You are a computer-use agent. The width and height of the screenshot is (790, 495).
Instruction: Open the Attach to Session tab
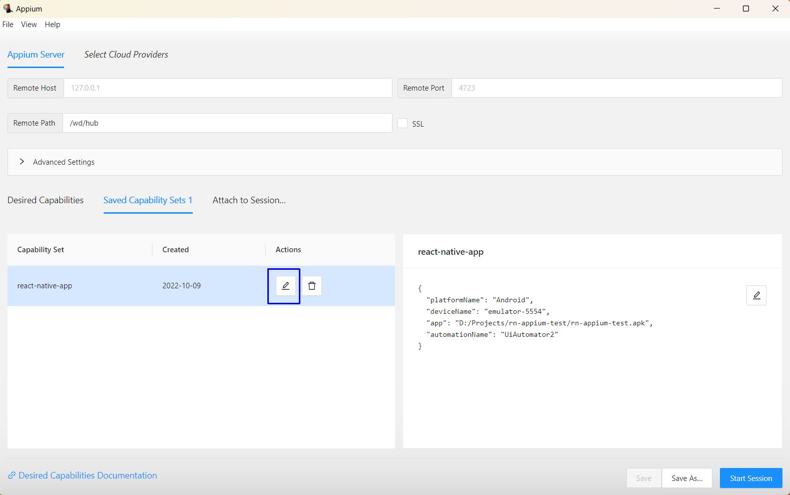click(x=249, y=200)
